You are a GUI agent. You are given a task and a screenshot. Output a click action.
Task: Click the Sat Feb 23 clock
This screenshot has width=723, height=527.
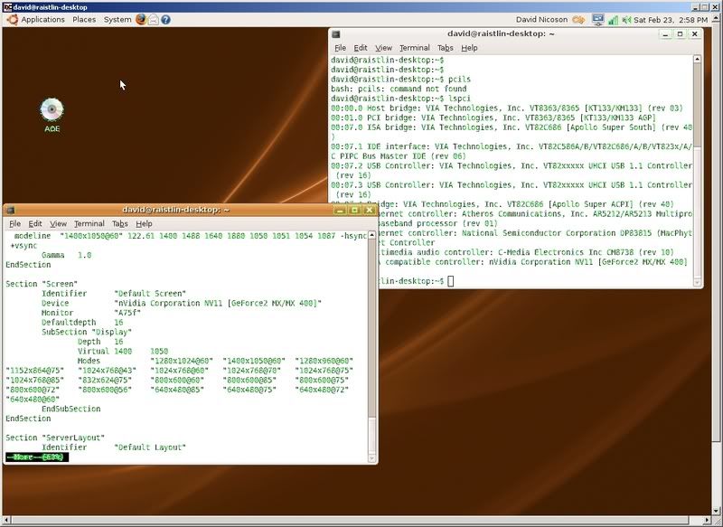coord(671,20)
